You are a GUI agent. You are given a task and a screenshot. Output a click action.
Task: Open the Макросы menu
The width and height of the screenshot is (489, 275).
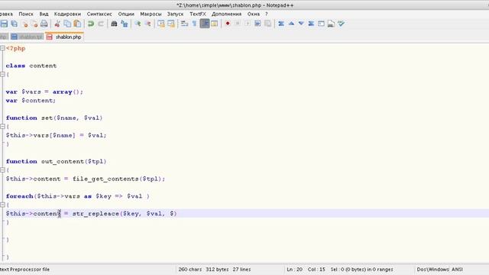pyautogui.click(x=151, y=14)
